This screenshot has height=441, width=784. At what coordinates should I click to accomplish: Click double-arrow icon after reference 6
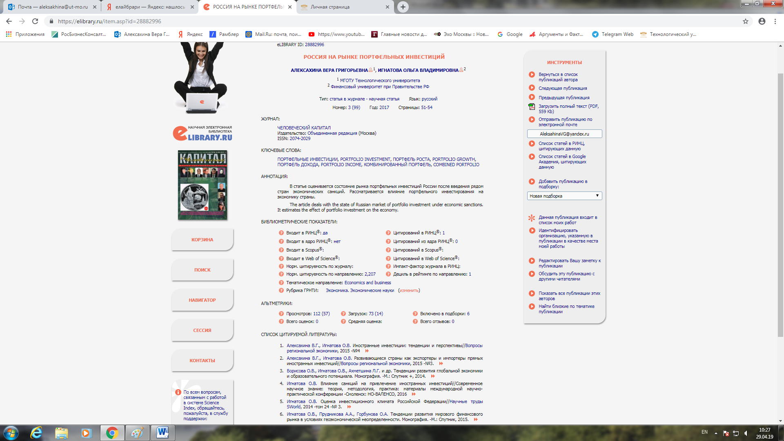pyautogui.click(x=476, y=419)
